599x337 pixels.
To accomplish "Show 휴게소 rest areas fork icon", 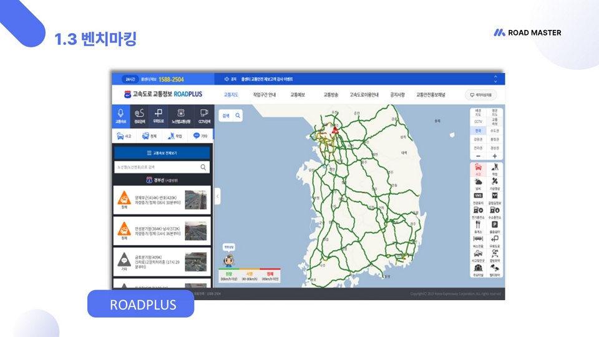I will tap(478, 227).
